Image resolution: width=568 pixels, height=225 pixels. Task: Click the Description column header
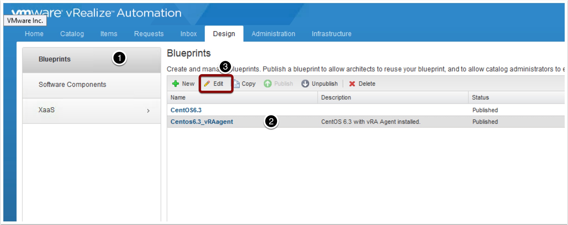point(336,97)
